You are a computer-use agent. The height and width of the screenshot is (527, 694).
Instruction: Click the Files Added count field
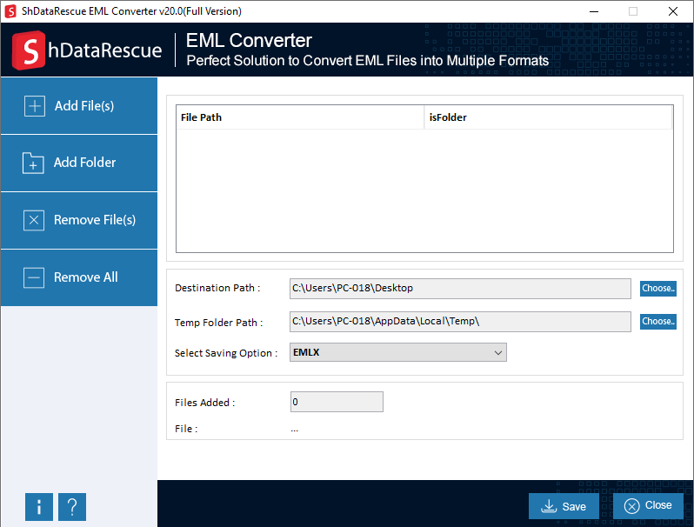tap(337, 402)
